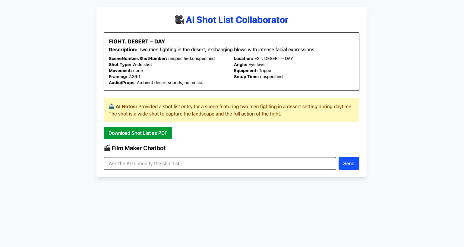Hit the blue Send button
Image resolution: width=464 pixels, height=247 pixels.
tap(349, 163)
